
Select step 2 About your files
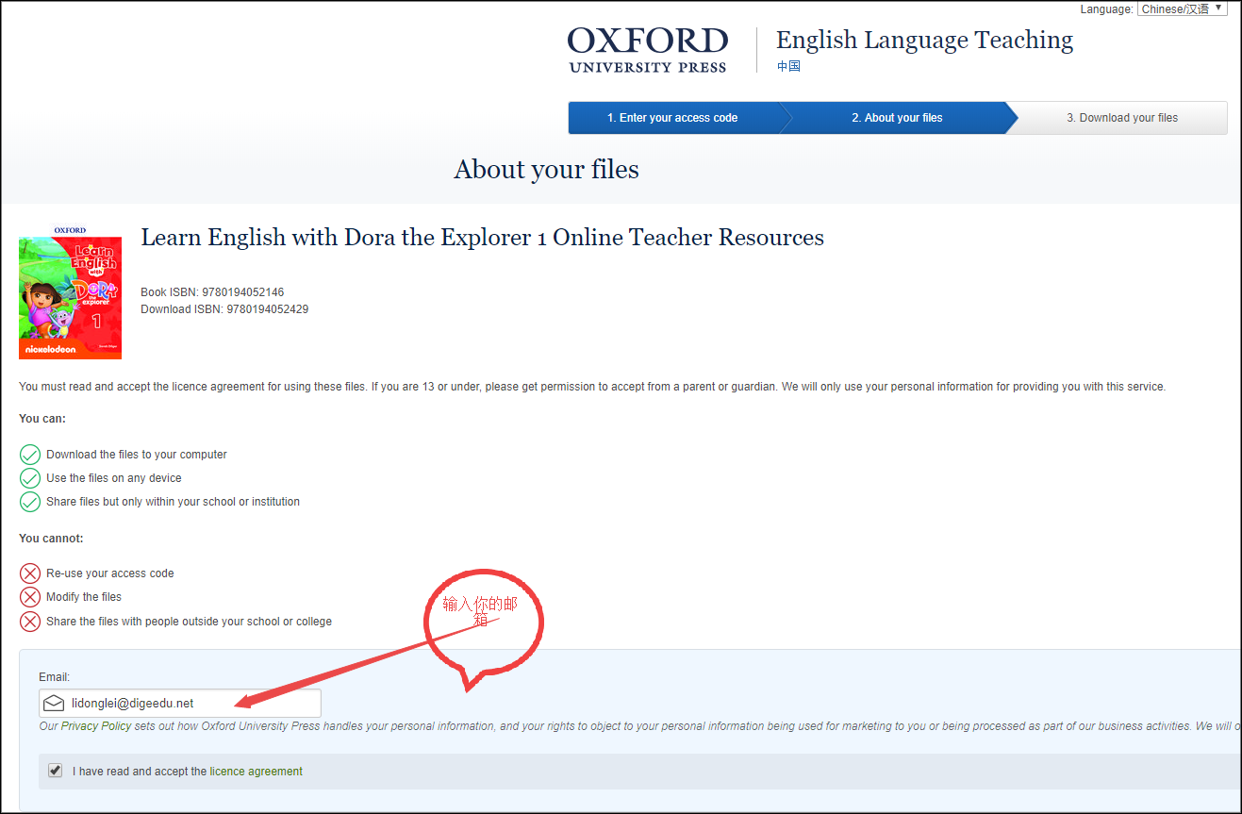[897, 118]
